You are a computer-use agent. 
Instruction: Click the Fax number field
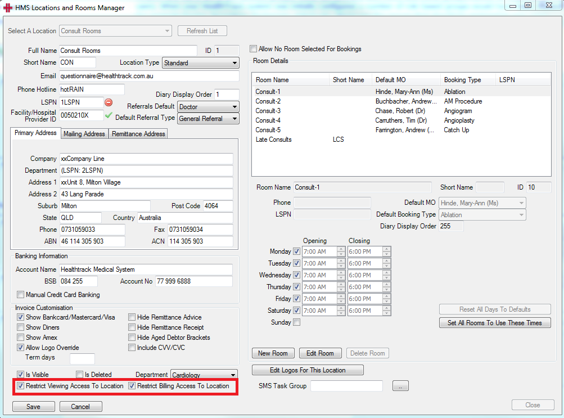(x=200, y=230)
